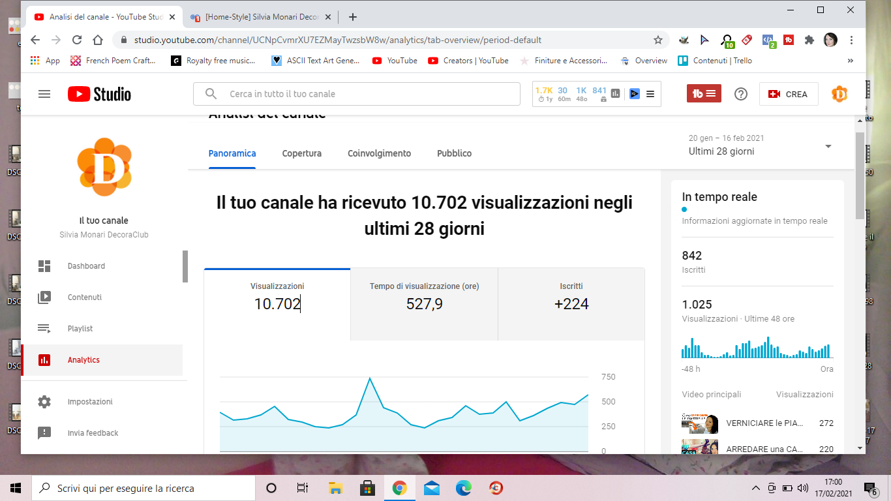This screenshot has width=891, height=501.
Task: Select the Visualizzazioni metric card
Action: coord(277,304)
